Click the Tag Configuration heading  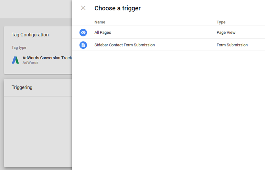click(30, 35)
